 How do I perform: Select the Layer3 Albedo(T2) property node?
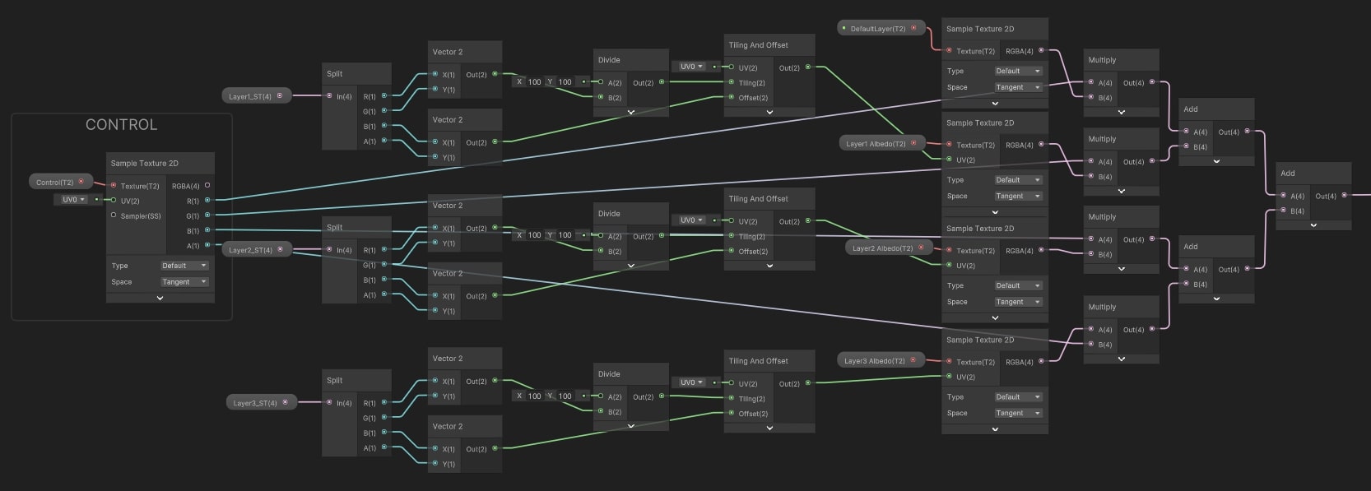tap(874, 360)
